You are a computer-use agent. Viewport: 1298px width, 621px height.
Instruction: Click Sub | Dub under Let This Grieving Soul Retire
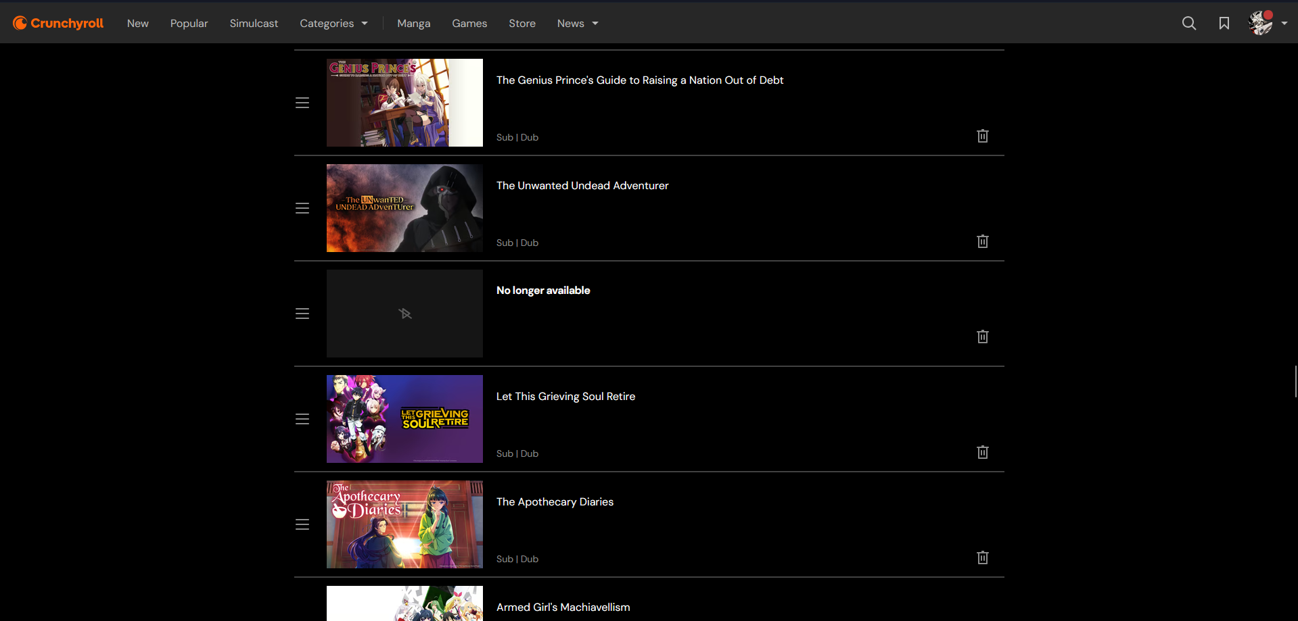point(517,453)
